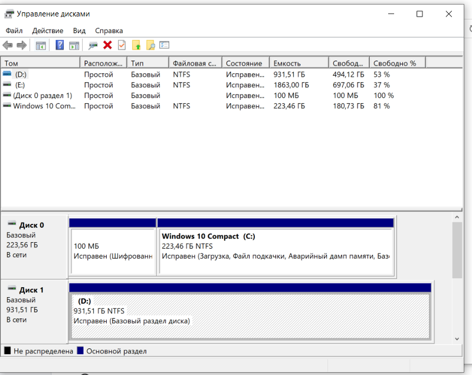Click the view settings list icon
Screen dimensions: 472x375
(165, 45)
